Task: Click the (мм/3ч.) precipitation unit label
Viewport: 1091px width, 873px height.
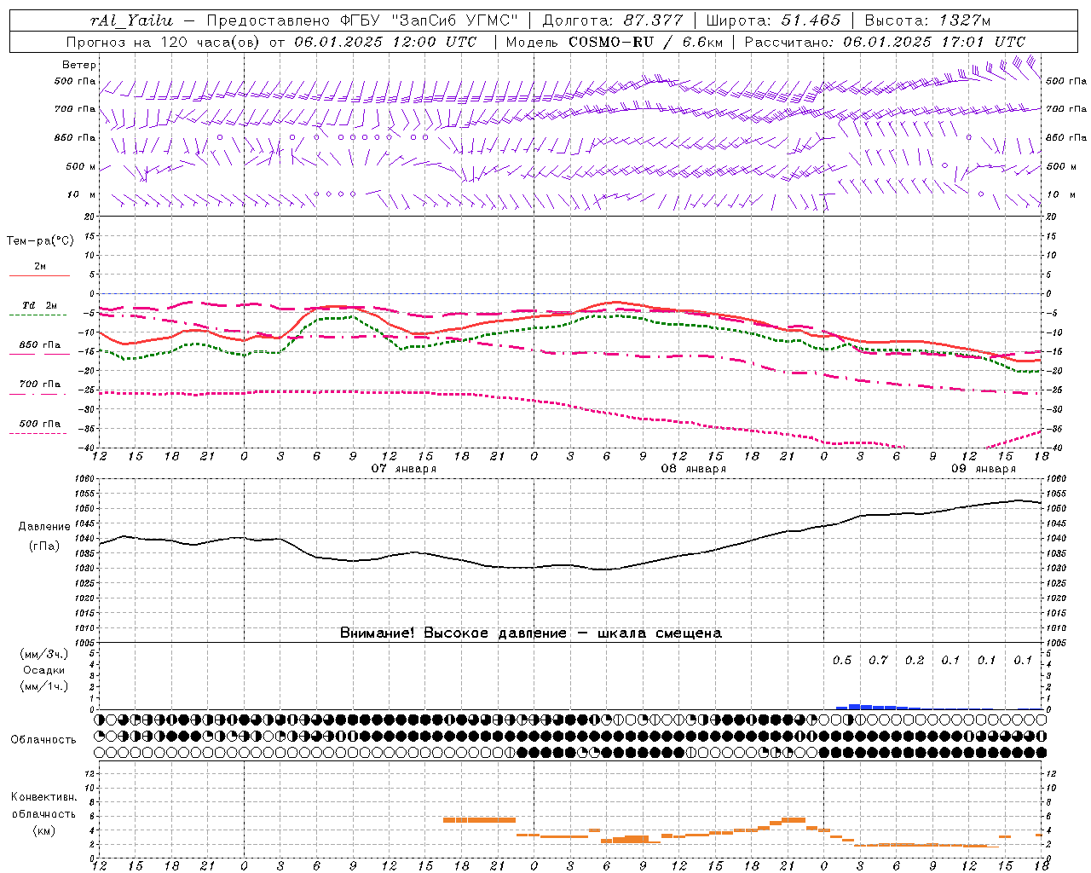Action: [44, 654]
